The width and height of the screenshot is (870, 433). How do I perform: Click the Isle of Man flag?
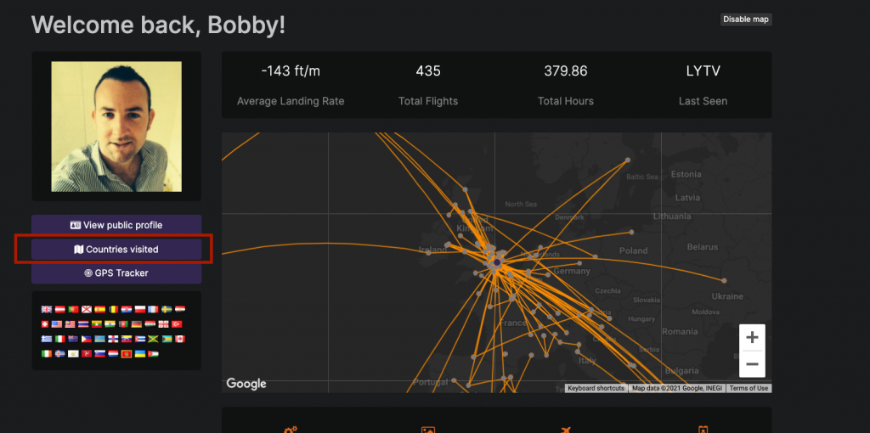(x=87, y=354)
